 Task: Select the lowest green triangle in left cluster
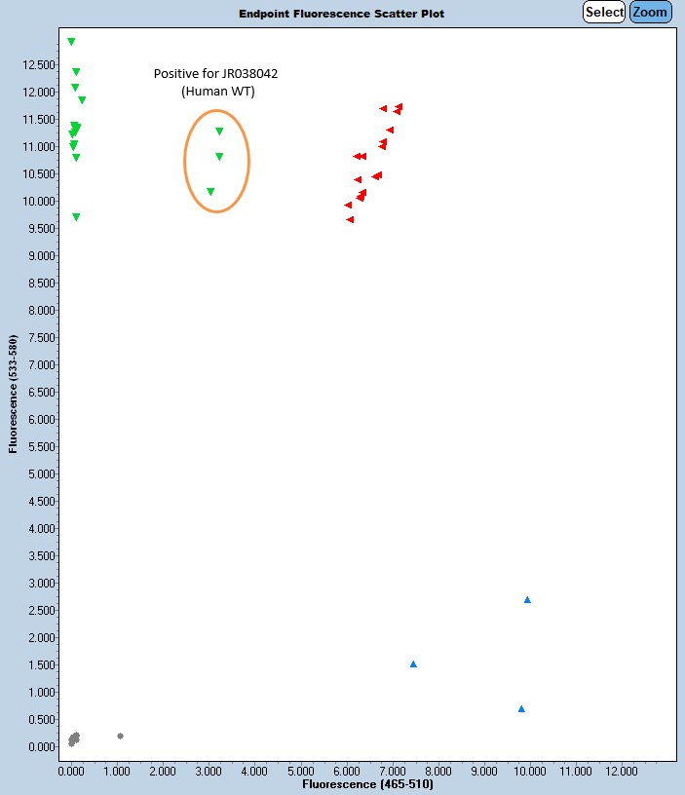click(76, 217)
